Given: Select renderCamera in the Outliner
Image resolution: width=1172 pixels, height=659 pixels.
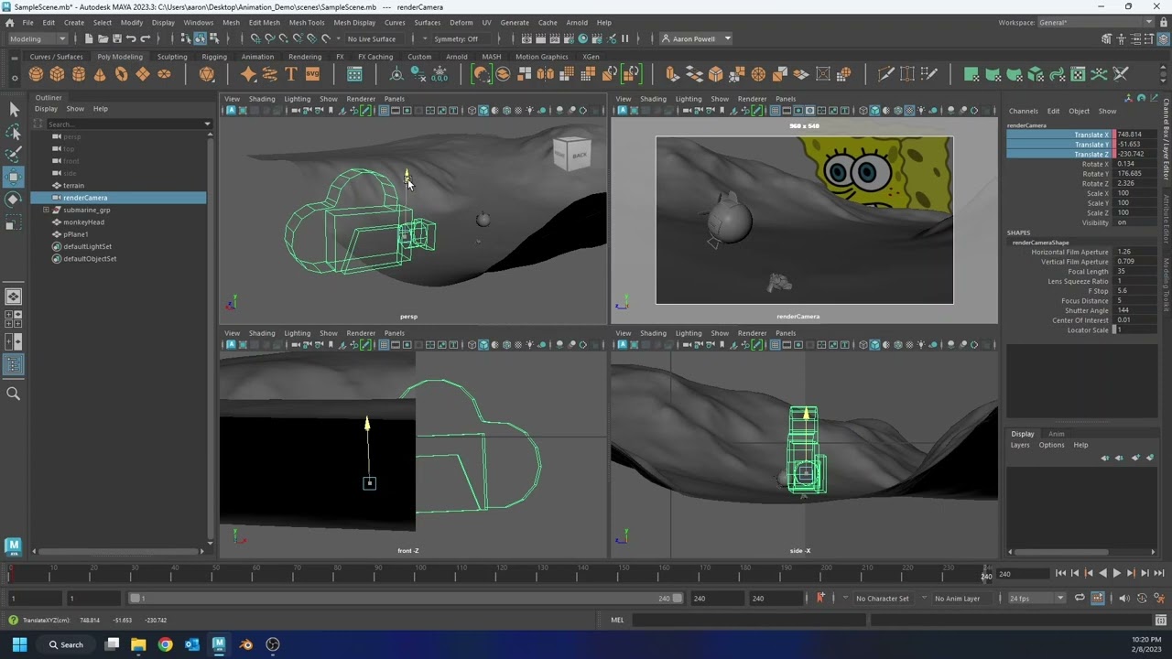Looking at the screenshot, I should click(x=85, y=198).
